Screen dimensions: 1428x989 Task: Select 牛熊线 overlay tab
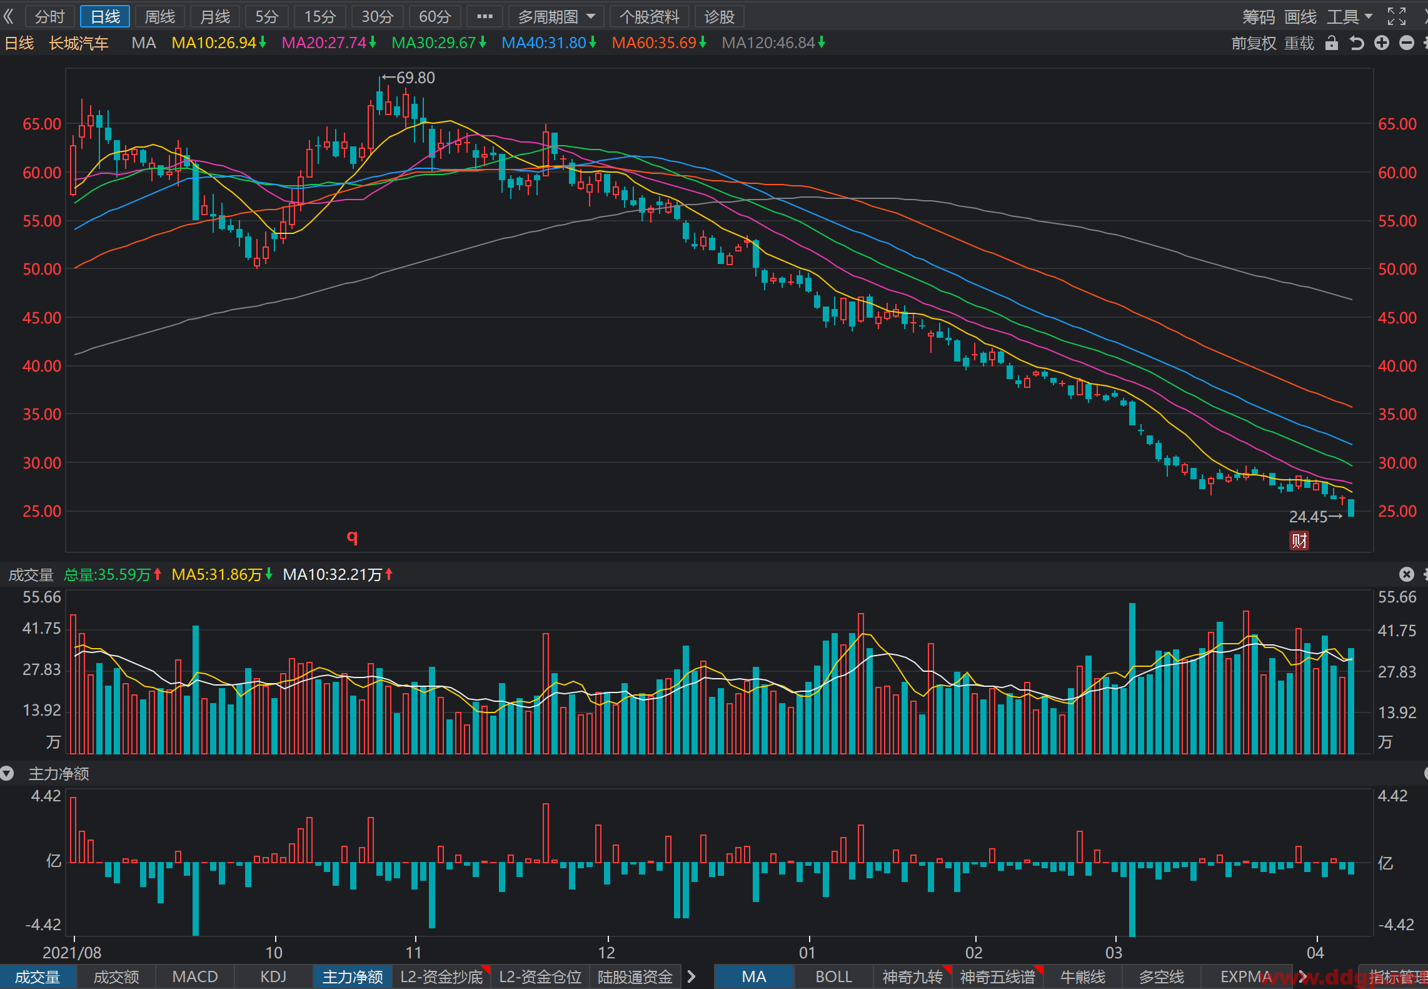click(x=1083, y=977)
